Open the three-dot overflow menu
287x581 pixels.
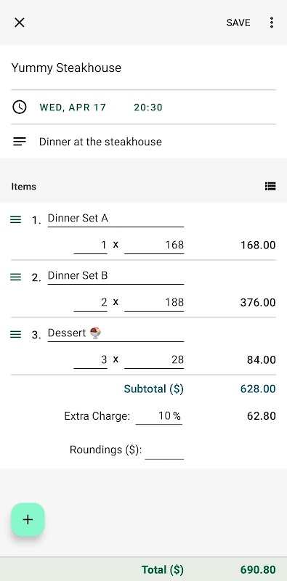(272, 23)
